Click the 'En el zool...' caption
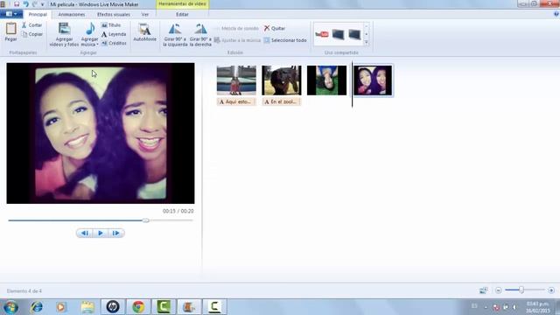 click(282, 101)
